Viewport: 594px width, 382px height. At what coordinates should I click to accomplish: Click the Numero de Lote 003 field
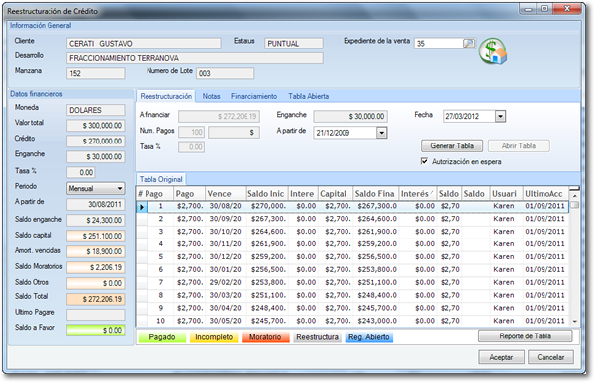tap(225, 73)
